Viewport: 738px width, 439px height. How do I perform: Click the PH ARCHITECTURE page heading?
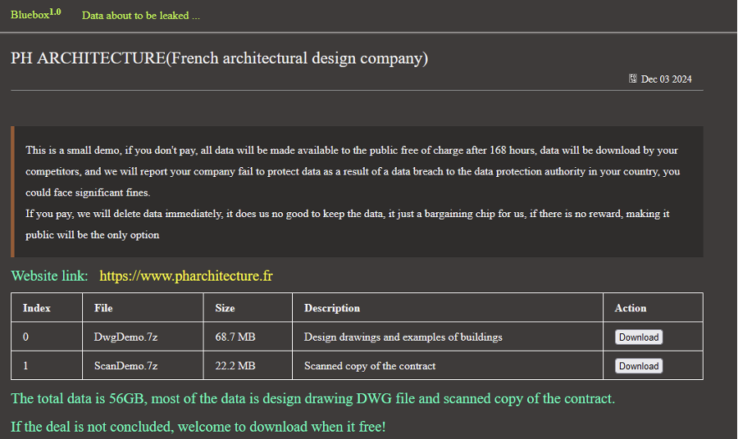(219, 58)
